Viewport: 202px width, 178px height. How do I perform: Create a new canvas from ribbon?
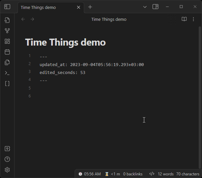tap(7, 41)
